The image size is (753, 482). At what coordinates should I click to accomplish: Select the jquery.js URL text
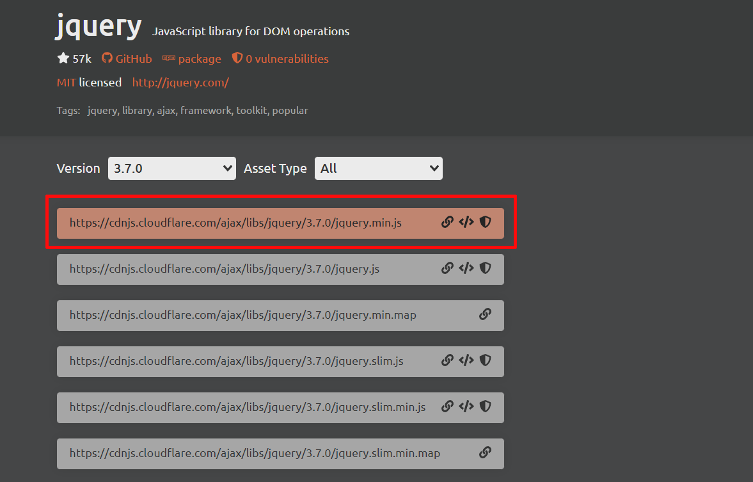click(225, 269)
